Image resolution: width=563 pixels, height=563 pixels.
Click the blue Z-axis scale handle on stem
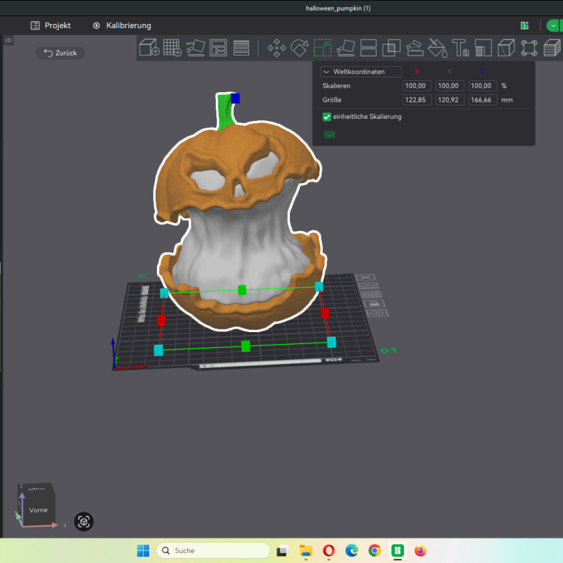coord(235,98)
